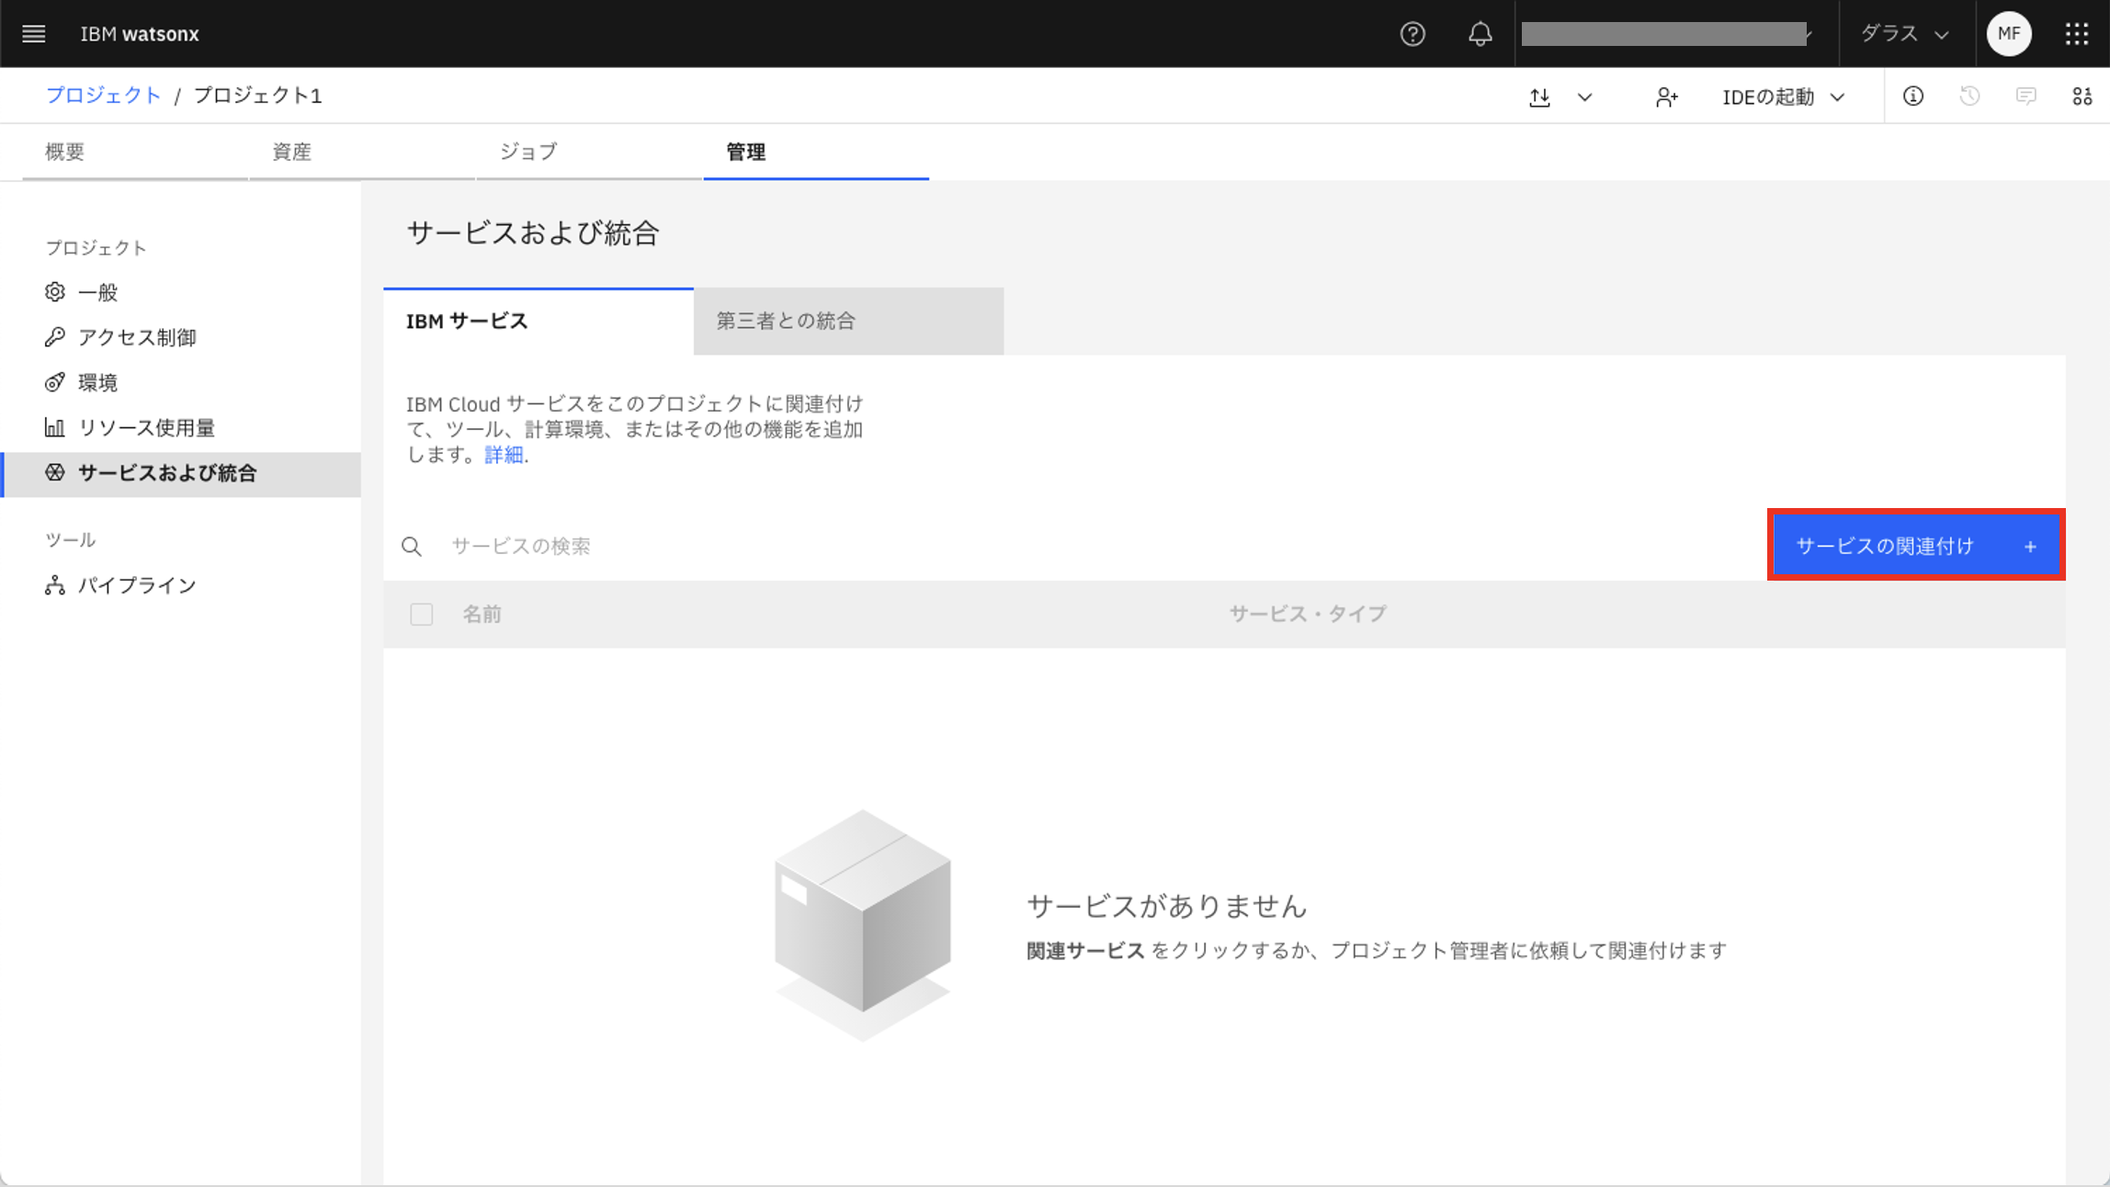The height and width of the screenshot is (1187, 2110).
Task: Select アクセス制御 in the sidebar
Action: tap(137, 337)
